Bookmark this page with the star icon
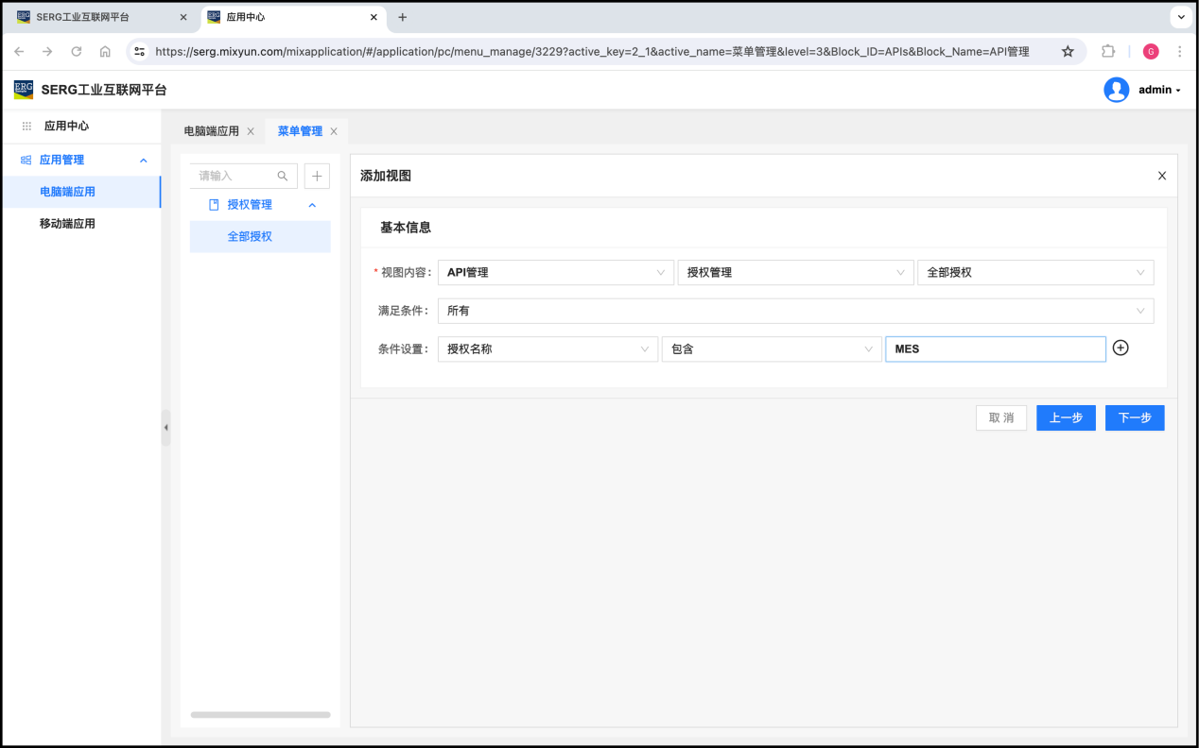The height and width of the screenshot is (748, 1199). pos(1068,52)
